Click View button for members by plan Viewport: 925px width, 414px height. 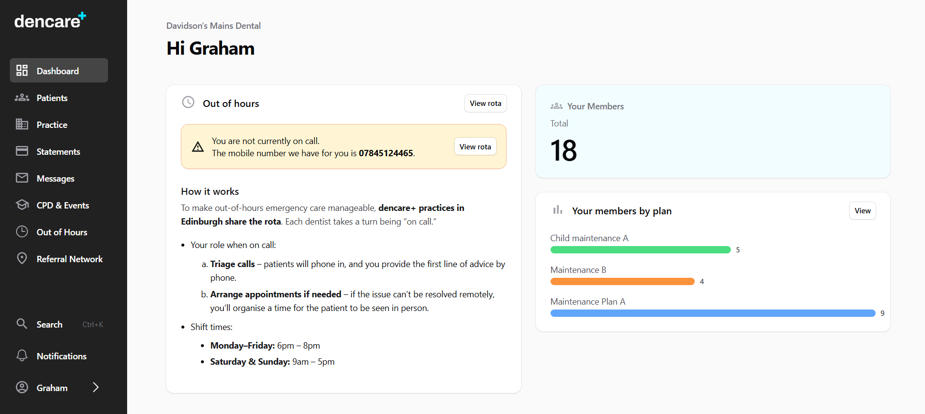pyautogui.click(x=862, y=211)
